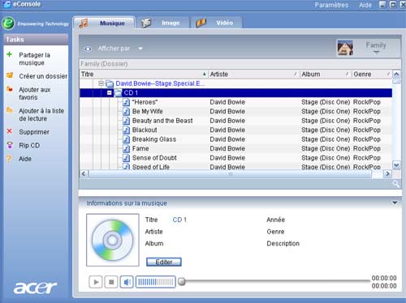Collapse the CD 1 tree node

110,92
